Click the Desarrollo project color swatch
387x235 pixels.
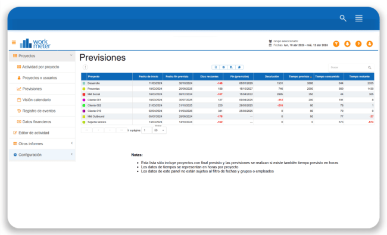click(84, 83)
